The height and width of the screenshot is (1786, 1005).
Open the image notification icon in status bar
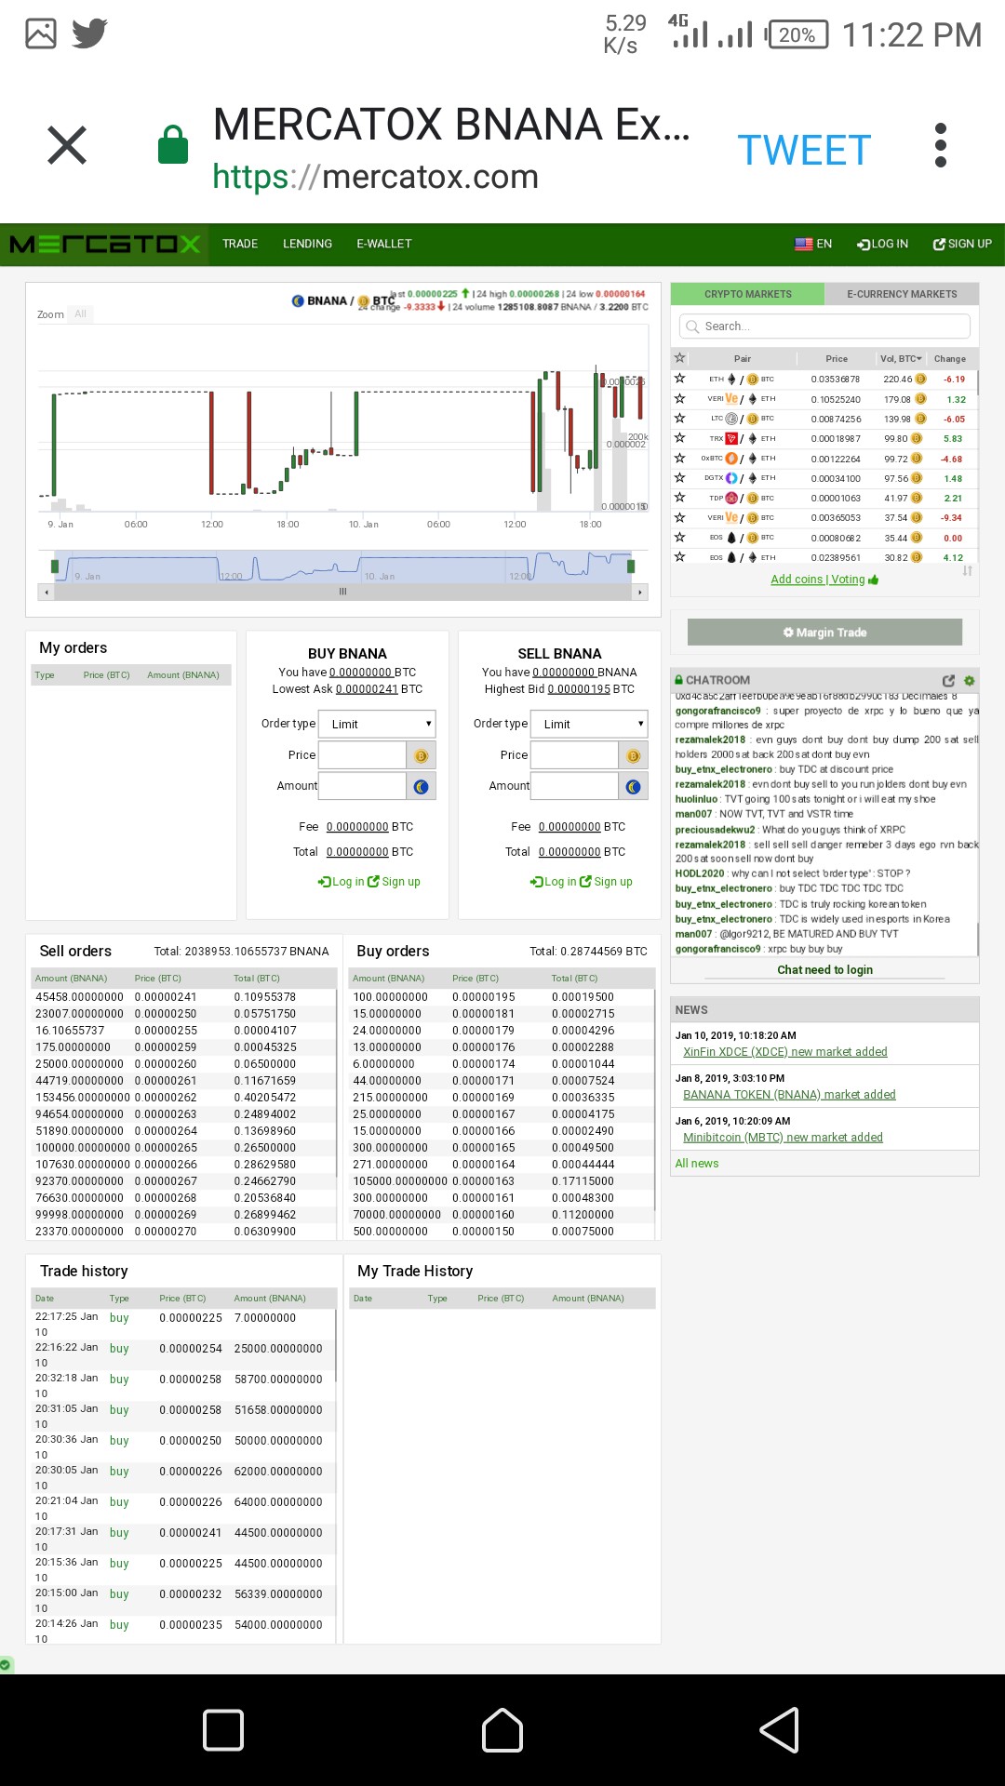tap(41, 33)
